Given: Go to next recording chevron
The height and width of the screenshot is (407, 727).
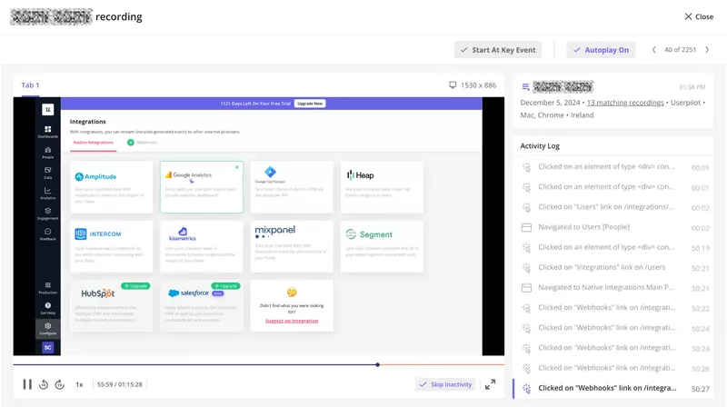Looking at the screenshot, I should point(707,50).
